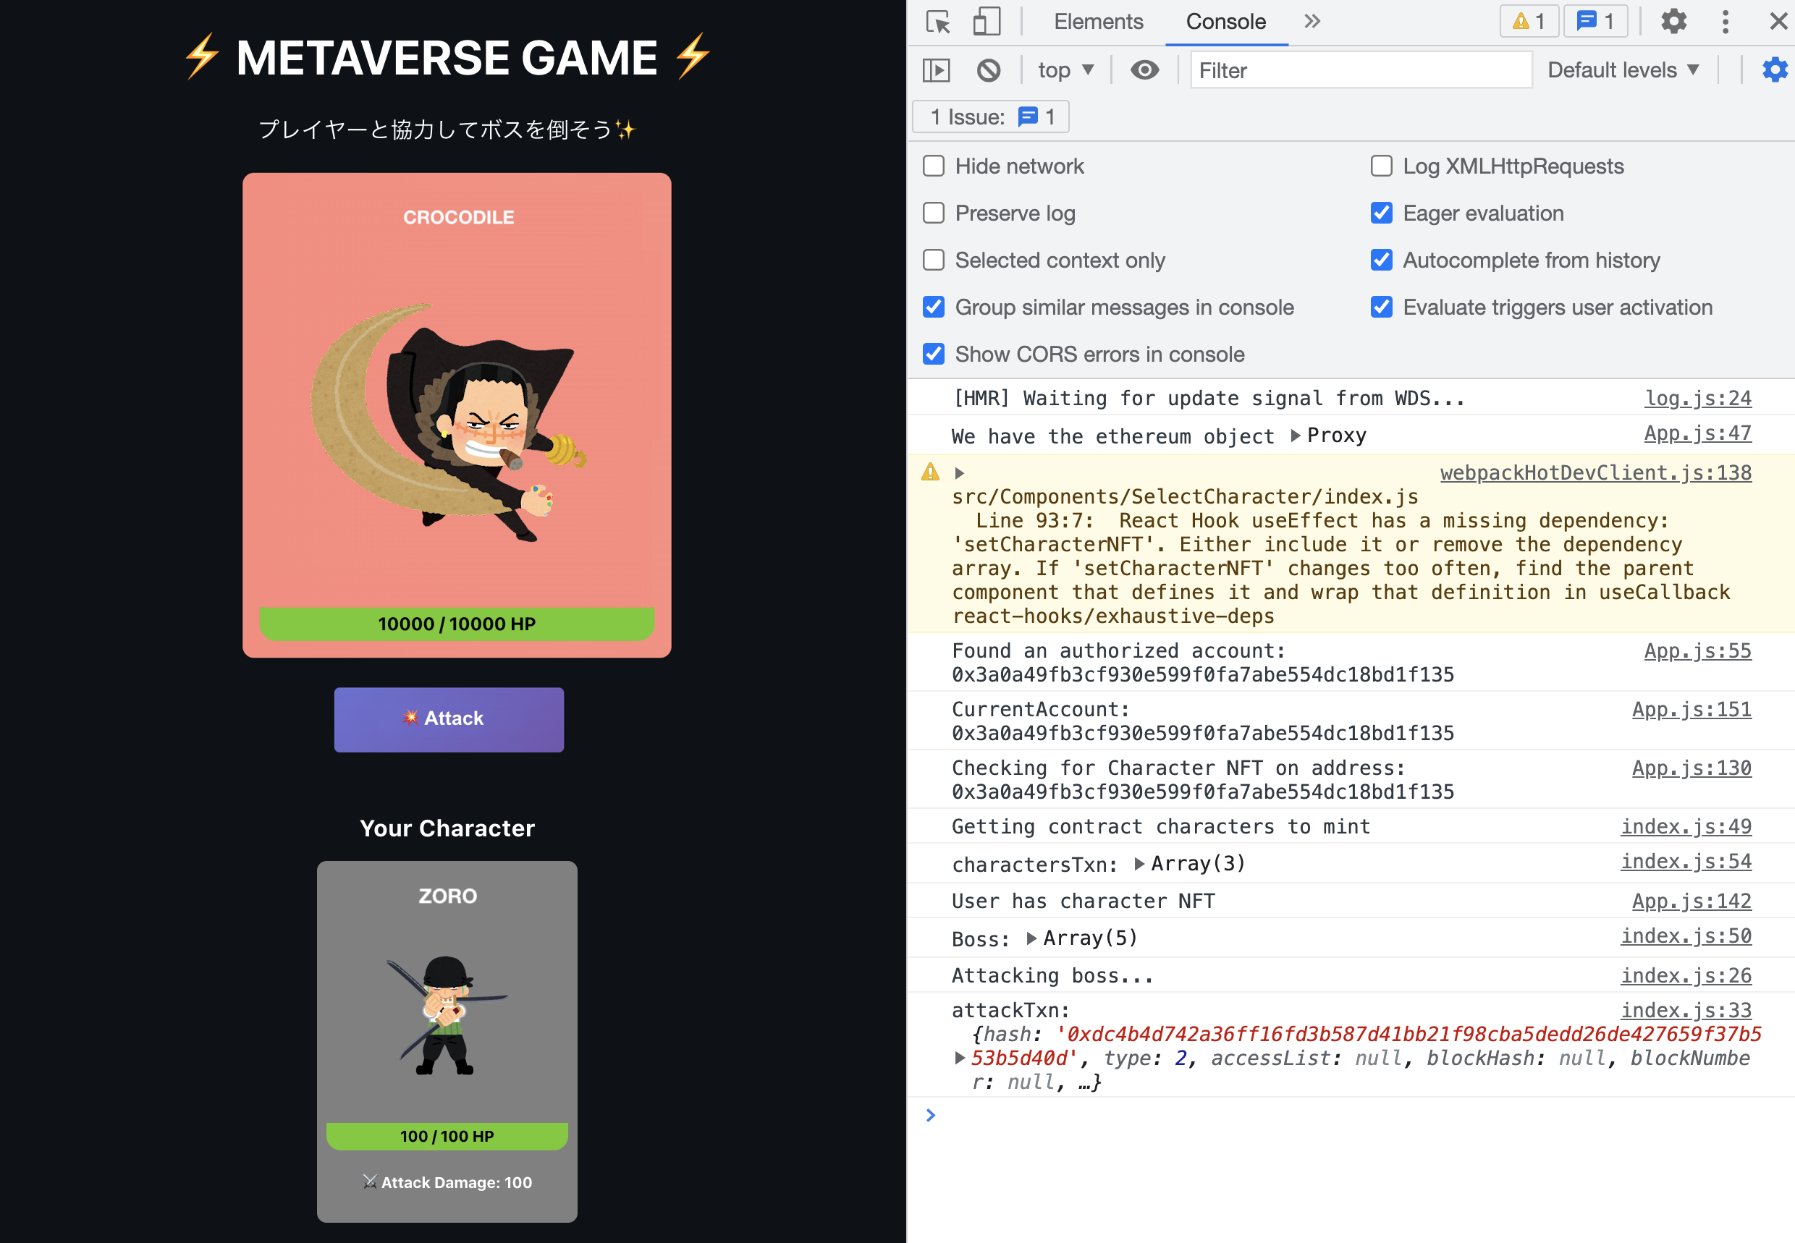The image size is (1795, 1243).
Task: Open the index.js:26 source link
Action: click(x=1686, y=976)
